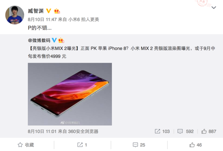
Task: Click the poster's round avatar photo
Action: tap(14, 15)
